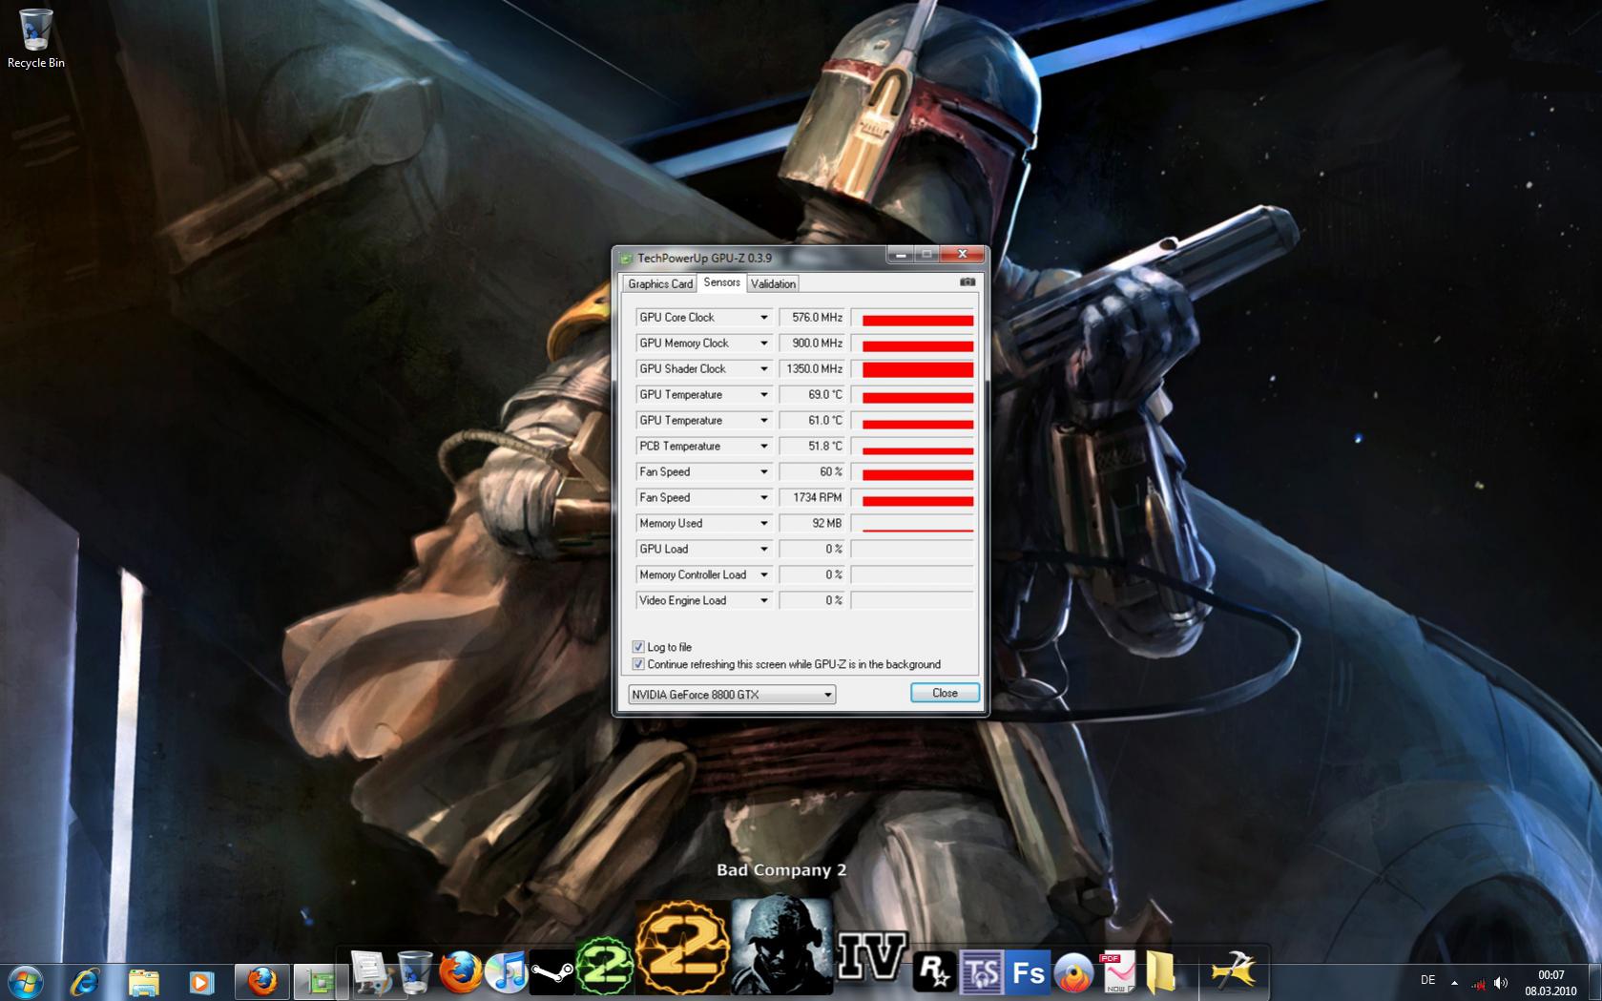Open the PDF document dock icon
Image resolution: width=1602 pixels, height=1001 pixels.
(1117, 972)
